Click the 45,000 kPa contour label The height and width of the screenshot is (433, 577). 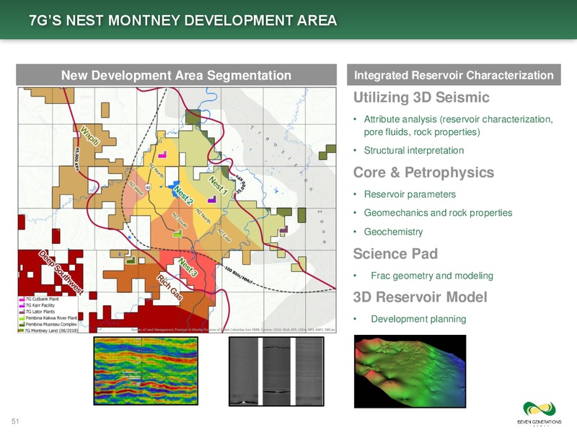click(x=77, y=159)
